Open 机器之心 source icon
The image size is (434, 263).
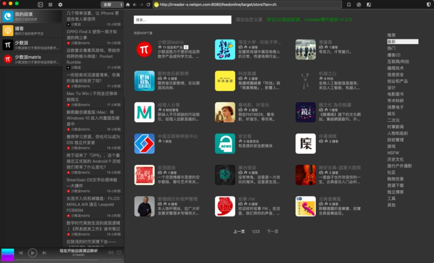[x=305, y=81]
